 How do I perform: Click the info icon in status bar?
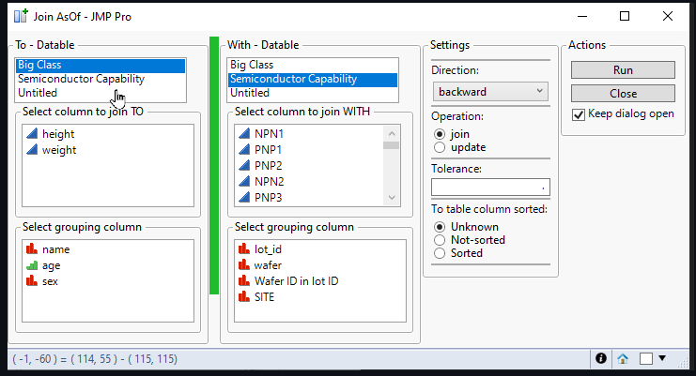click(601, 358)
